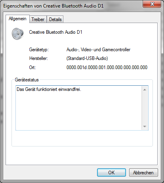Click the scroll up arrow in Gerätestatus

pyautogui.click(x=145, y=90)
